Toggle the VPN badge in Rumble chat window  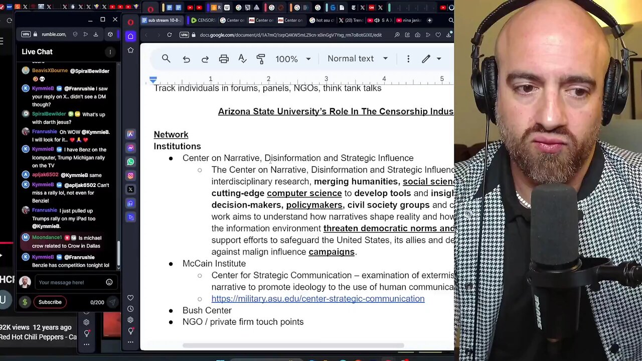26,34
